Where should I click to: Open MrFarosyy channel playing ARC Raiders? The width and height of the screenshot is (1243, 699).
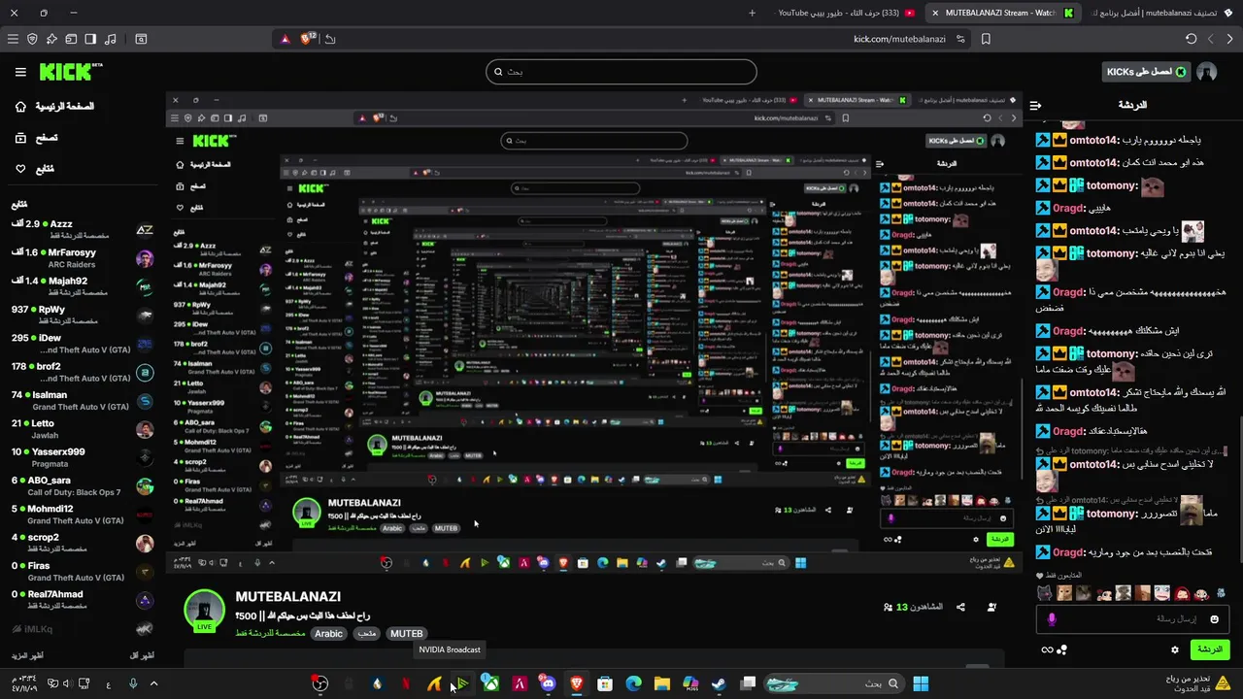click(83, 258)
